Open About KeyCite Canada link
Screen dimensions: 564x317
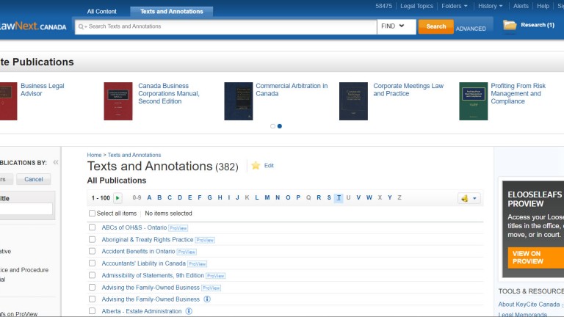point(529,305)
